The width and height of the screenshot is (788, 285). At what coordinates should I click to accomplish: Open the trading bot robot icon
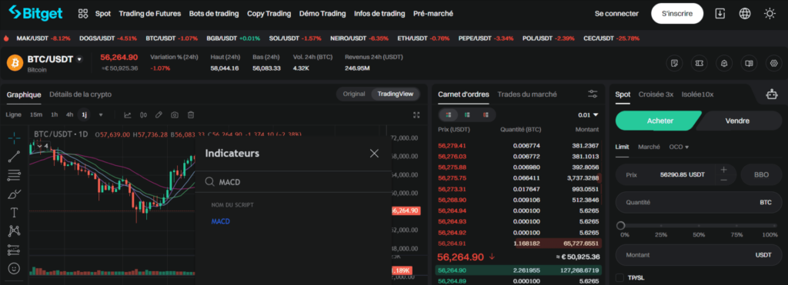click(771, 94)
